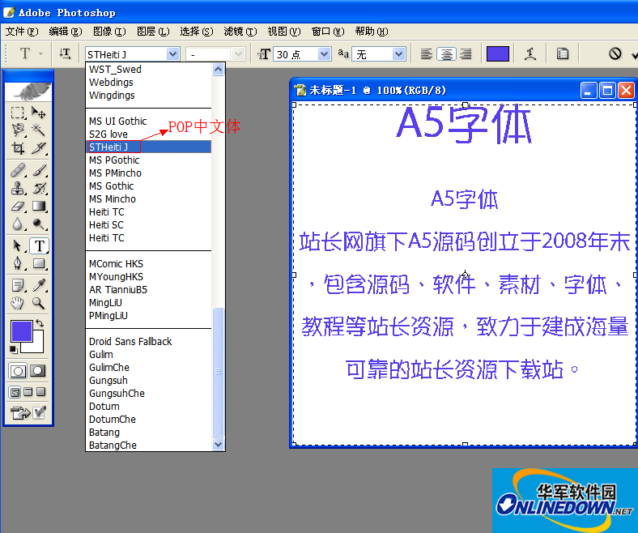Choose MingLiU font from list
This screenshot has width=638, height=533.
149,302
